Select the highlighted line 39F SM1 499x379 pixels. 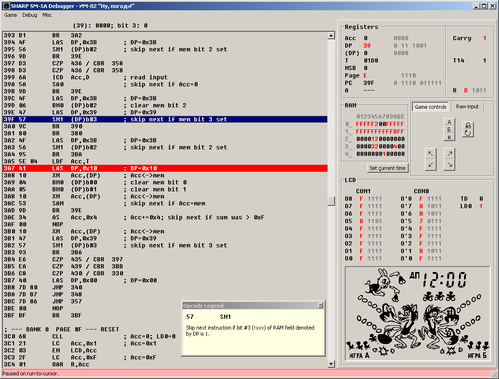click(x=165, y=119)
